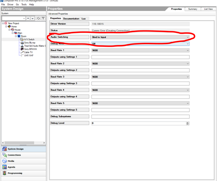Click the Debug Subsystems text field
Image resolution: width=217 pixels, height=181 pixels.
tap(140, 117)
